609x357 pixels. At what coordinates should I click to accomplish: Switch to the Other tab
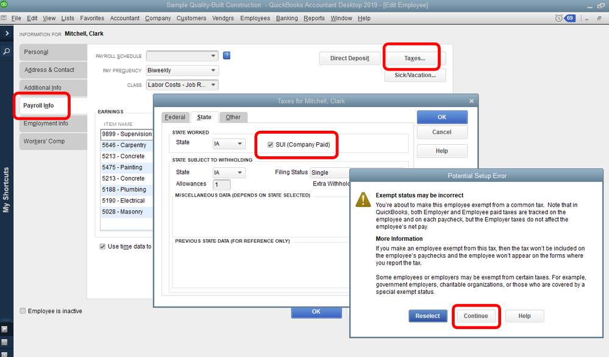pos(233,117)
